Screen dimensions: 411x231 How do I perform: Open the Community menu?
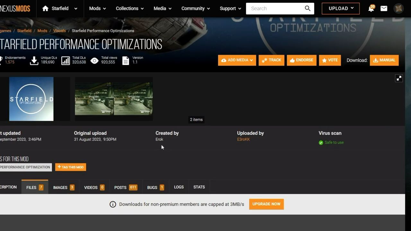(x=196, y=8)
